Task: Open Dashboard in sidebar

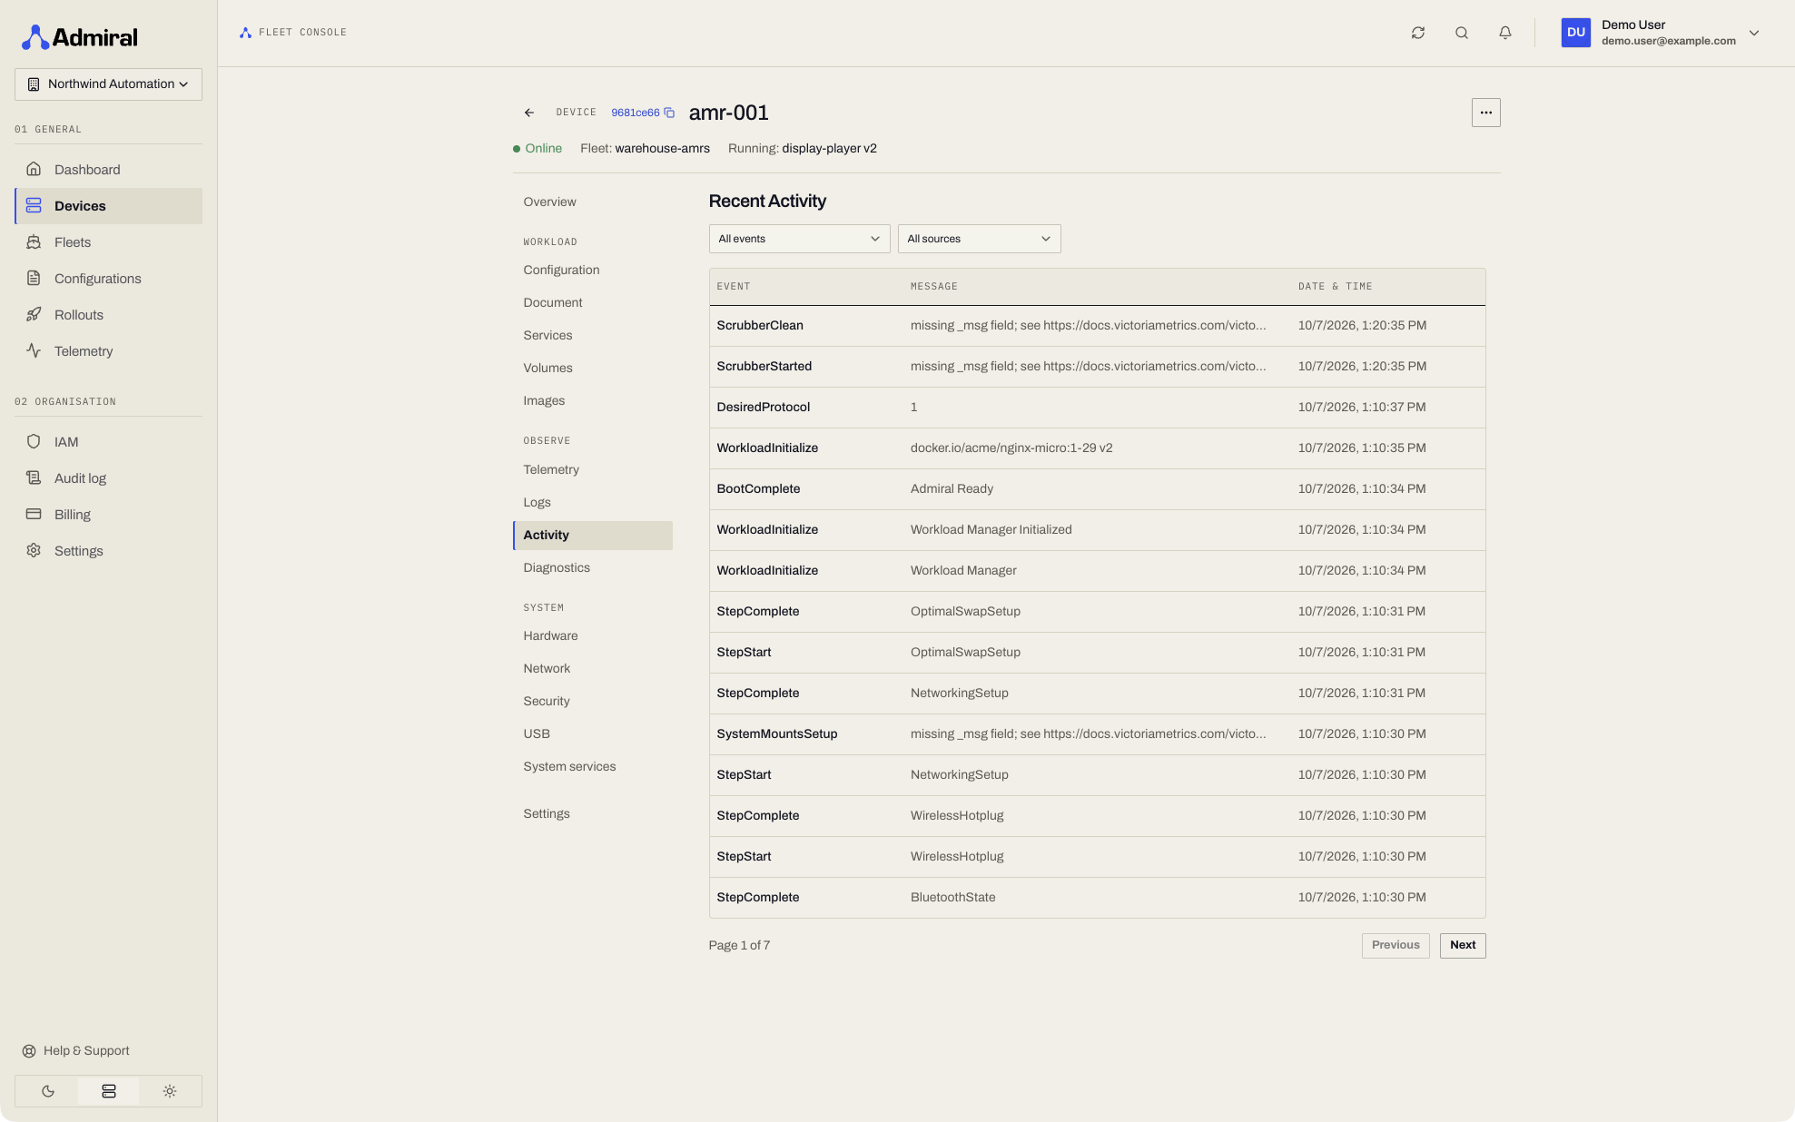Action: coord(108,170)
